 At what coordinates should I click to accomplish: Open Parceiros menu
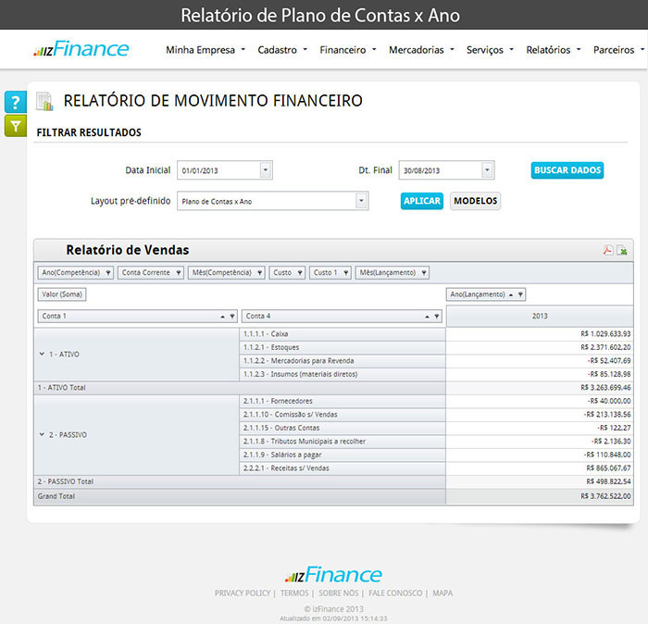618,50
